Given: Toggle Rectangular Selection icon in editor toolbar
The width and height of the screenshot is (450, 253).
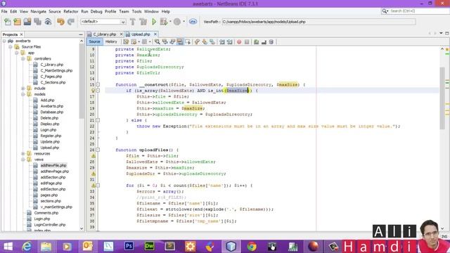Looking at the screenshot, I should pos(188,42).
